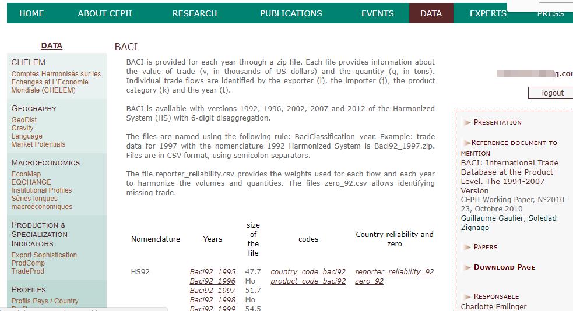Click the BACI page title
The width and height of the screenshot is (573, 311).
point(126,47)
